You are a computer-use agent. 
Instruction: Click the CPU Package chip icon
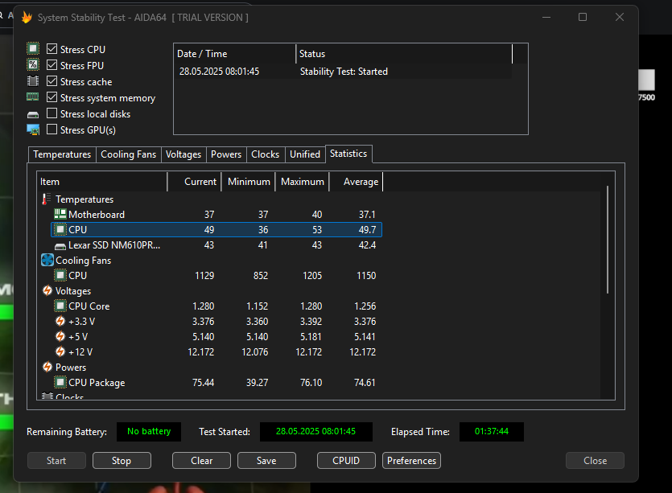coord(60,382)
